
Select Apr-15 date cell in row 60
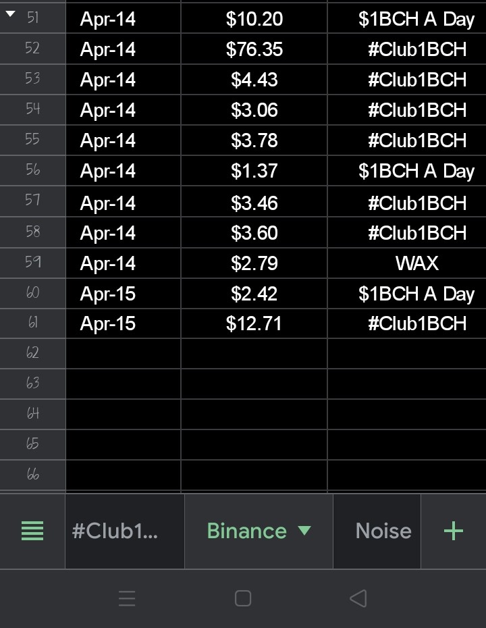click(x=124, y=294)
